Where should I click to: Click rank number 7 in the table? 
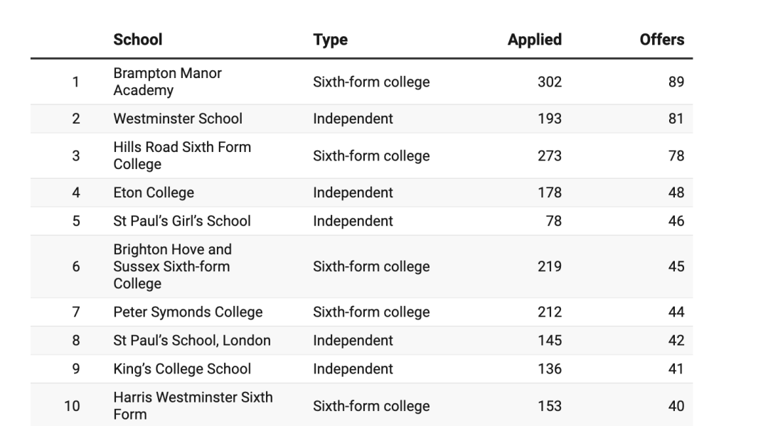tap(76, 312)
